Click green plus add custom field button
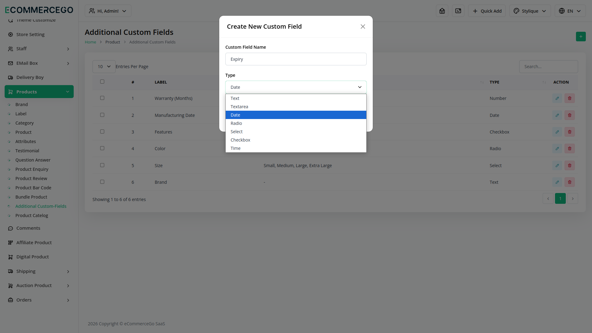 (x=581, y=36)
